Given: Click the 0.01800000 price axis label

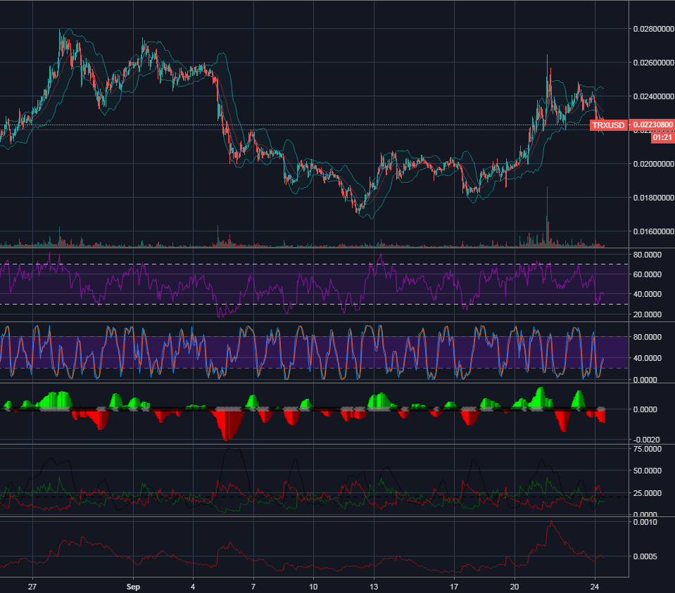Looking at the screenshot, I should point(653,198).
